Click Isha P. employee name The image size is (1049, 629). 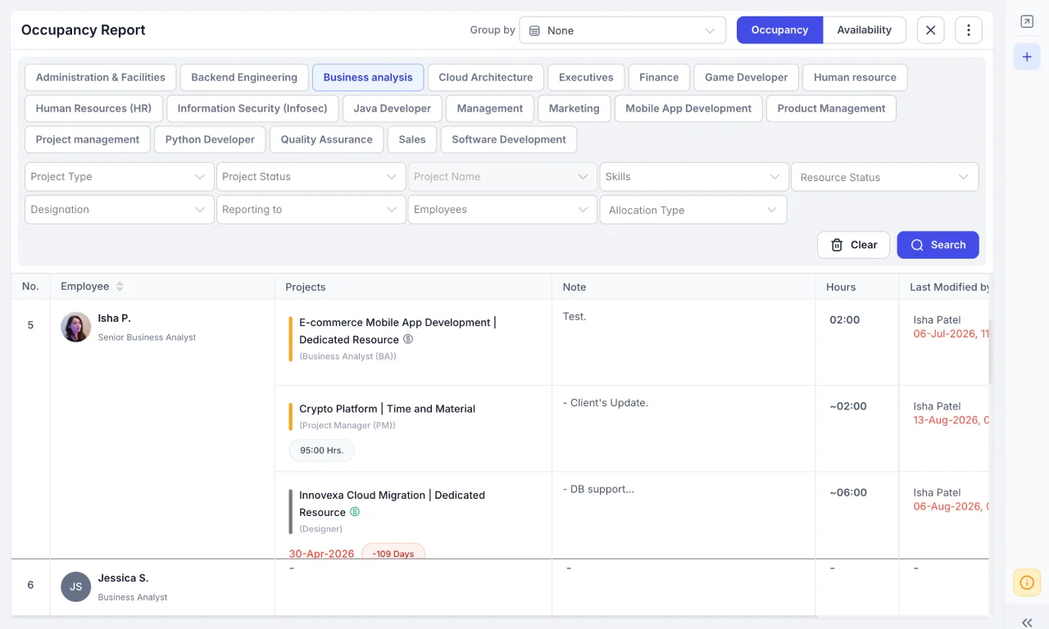114,318
